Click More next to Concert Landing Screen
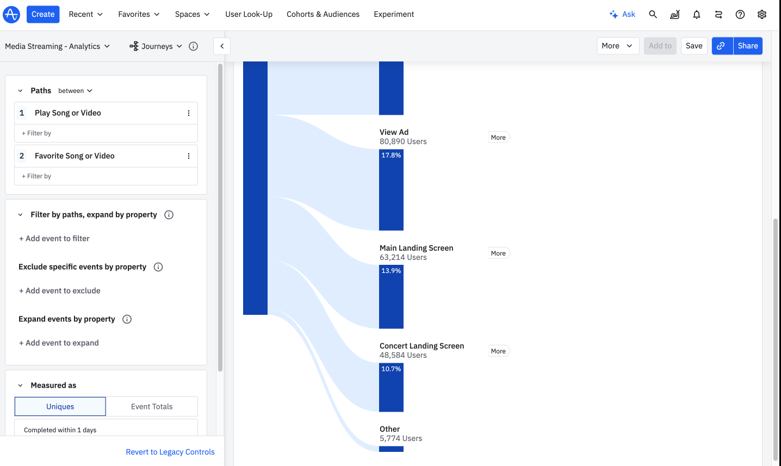The height and width of the screenshot is (466, 781). 499,351
